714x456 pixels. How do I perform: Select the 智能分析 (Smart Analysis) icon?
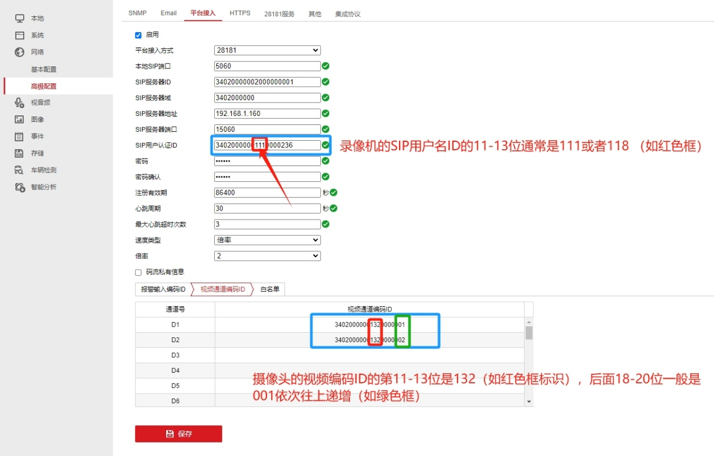(x=20, y=187)
